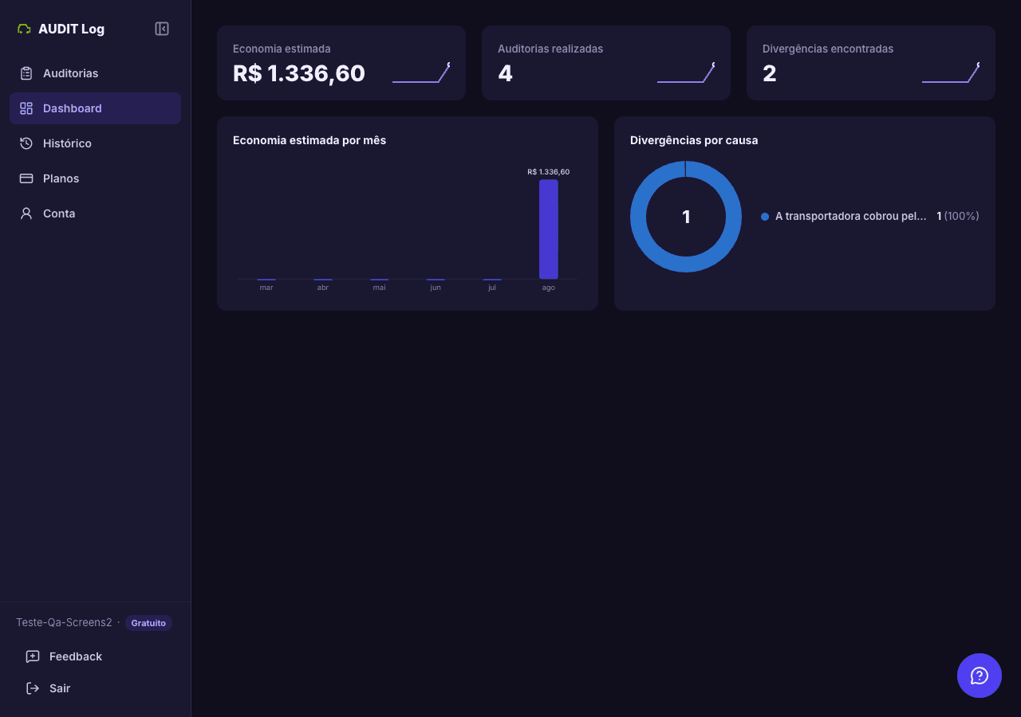Click the 'A transportadora cobrou pel...' legend label
The height and width of the screenshot is (717, 1021).
[851, 216]
